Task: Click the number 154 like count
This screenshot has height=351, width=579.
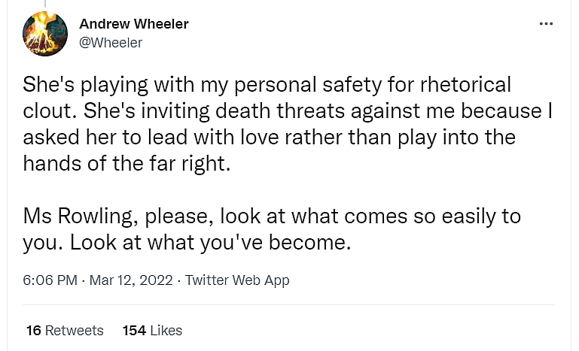Action: pyautogui.click(x=133, y=330)
